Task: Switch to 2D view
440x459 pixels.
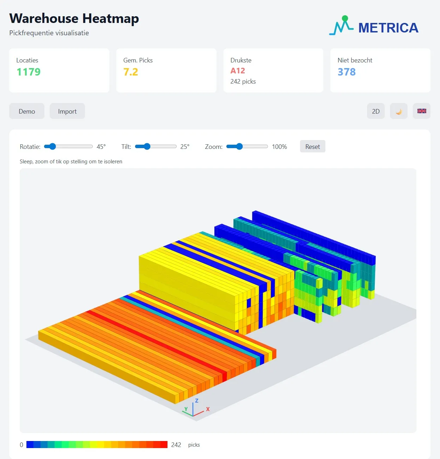Action: [x=376, y=111]
